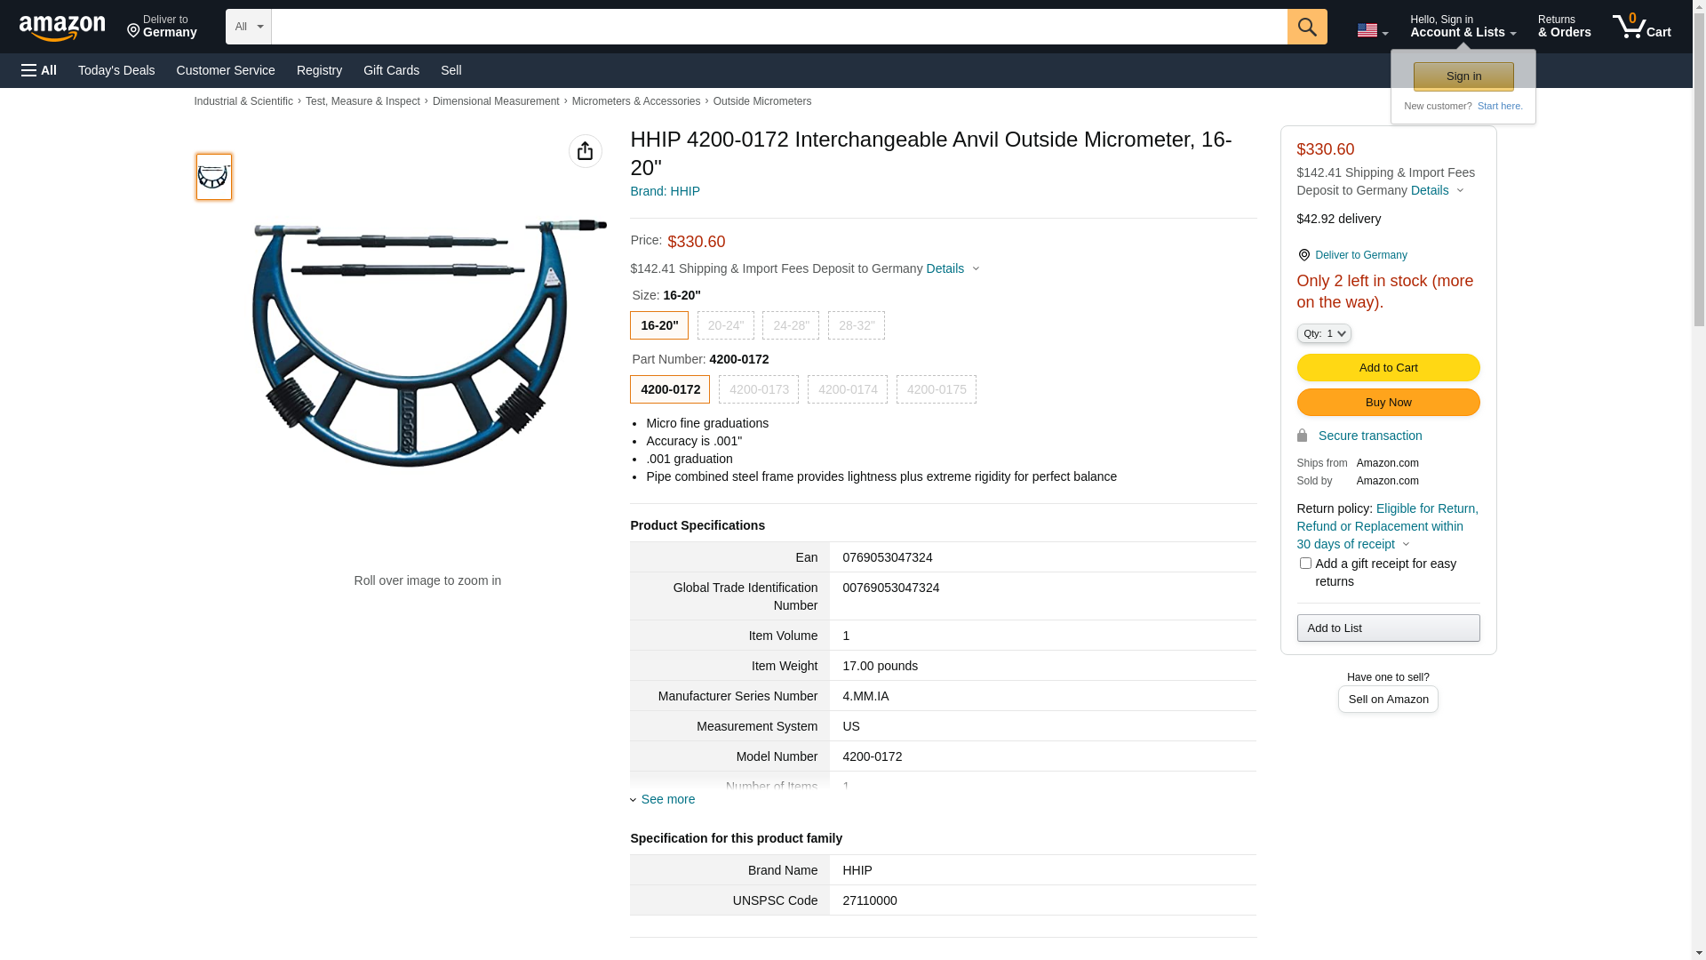1706x960 pixels.
Task: Open the search category All dropdown
Action: tap(248, 27)
